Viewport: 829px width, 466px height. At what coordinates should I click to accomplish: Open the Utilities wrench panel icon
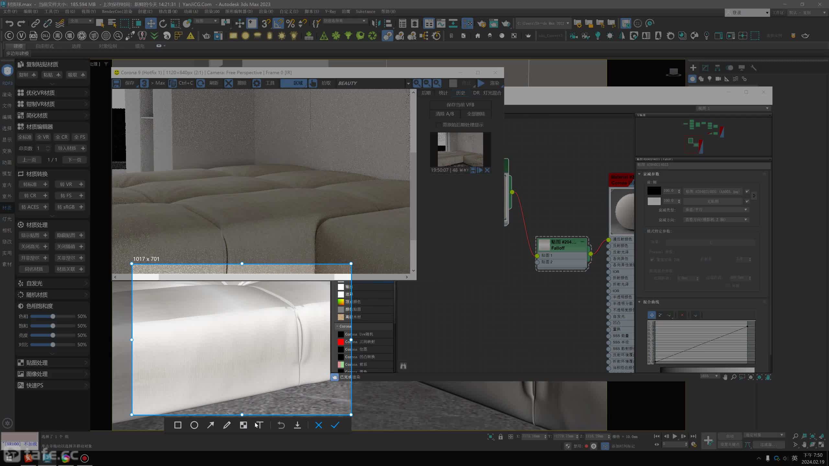(x=754, y=68)
